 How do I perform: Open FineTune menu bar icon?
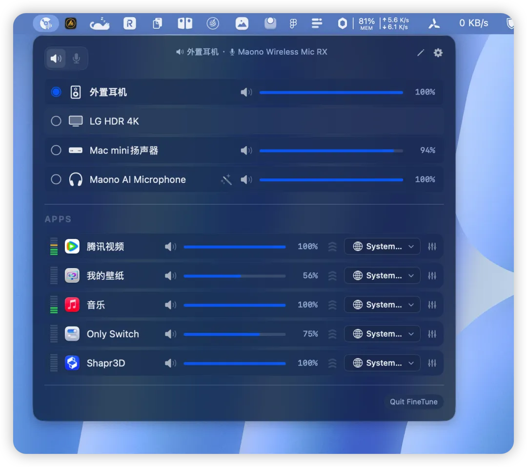coord(46,23)
